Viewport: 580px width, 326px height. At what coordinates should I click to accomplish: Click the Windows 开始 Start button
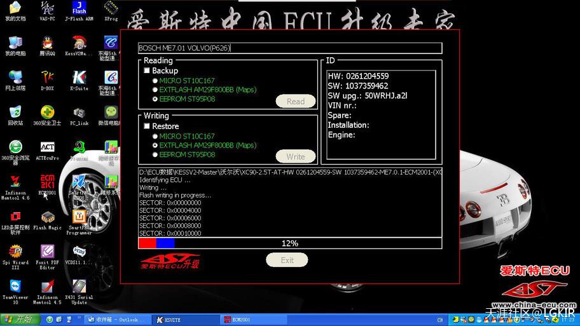pos(20,320)
